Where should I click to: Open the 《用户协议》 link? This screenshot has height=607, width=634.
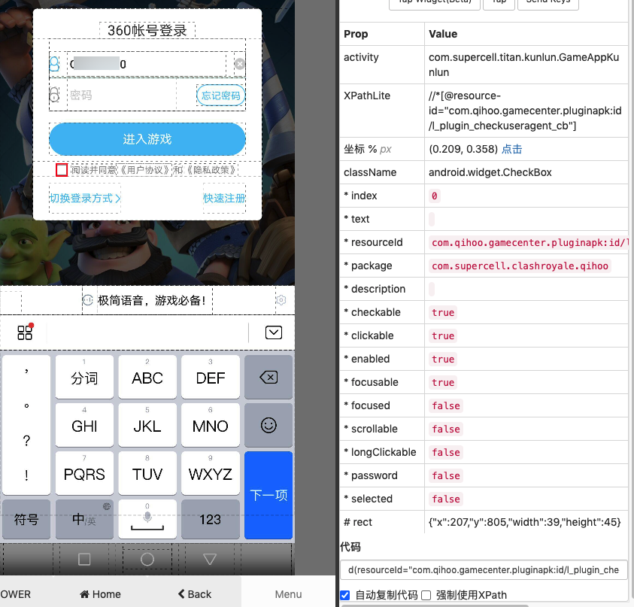point(144,170)
